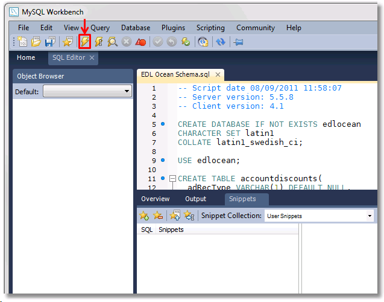Viewport: 384px width, 302px height.
Task: Toggle the blue pin icon
Action: 238,42
